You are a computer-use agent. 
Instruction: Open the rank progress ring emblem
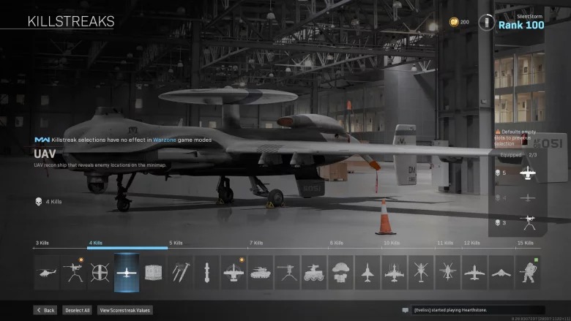point(486,23)
